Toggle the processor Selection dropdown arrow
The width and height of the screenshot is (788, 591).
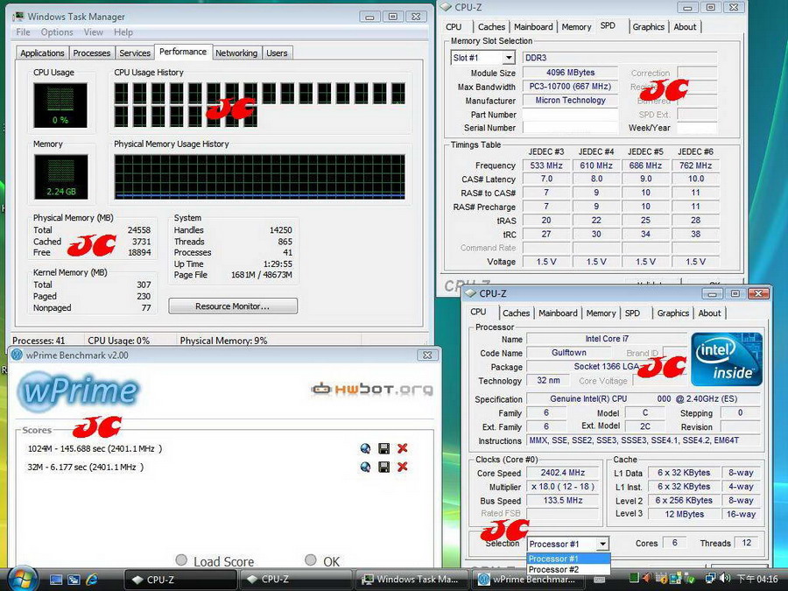pyautogui.click(x=602, y=544)
